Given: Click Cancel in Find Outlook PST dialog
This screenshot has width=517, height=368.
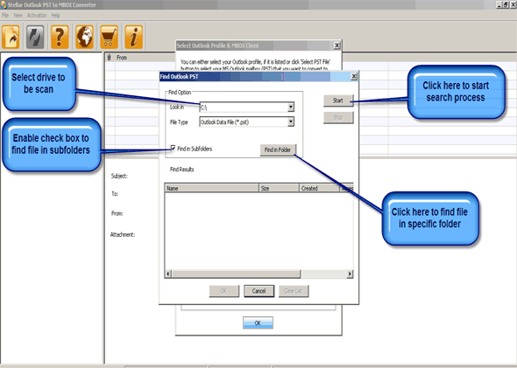Looking at the screenshot, I should 258,291.
